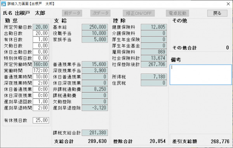Click the 戻る button
The height and width of the screenshot is (148, 233).
(x=217, y=13)
